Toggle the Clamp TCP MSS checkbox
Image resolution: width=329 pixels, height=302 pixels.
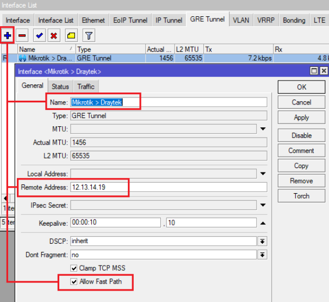(x=75, y=269)
